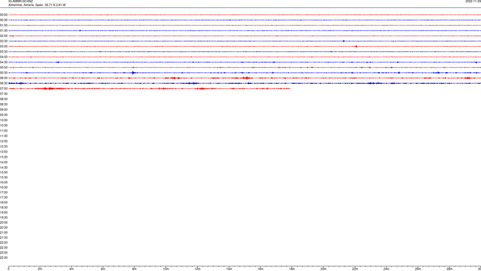This screenshot has height=271, width=481.
Task: Select the 07:00 time row label
Action: [x=4, y=88]
